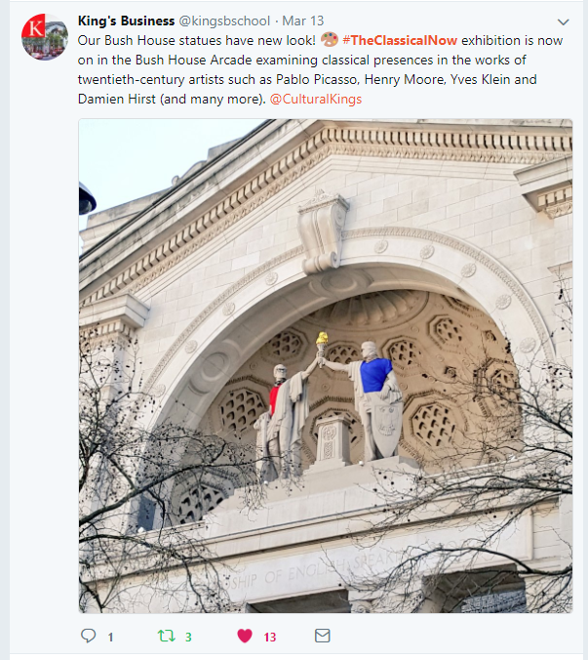Click the King's Business account name
This screenshot has width=588, height=660.
click(126, 21)
